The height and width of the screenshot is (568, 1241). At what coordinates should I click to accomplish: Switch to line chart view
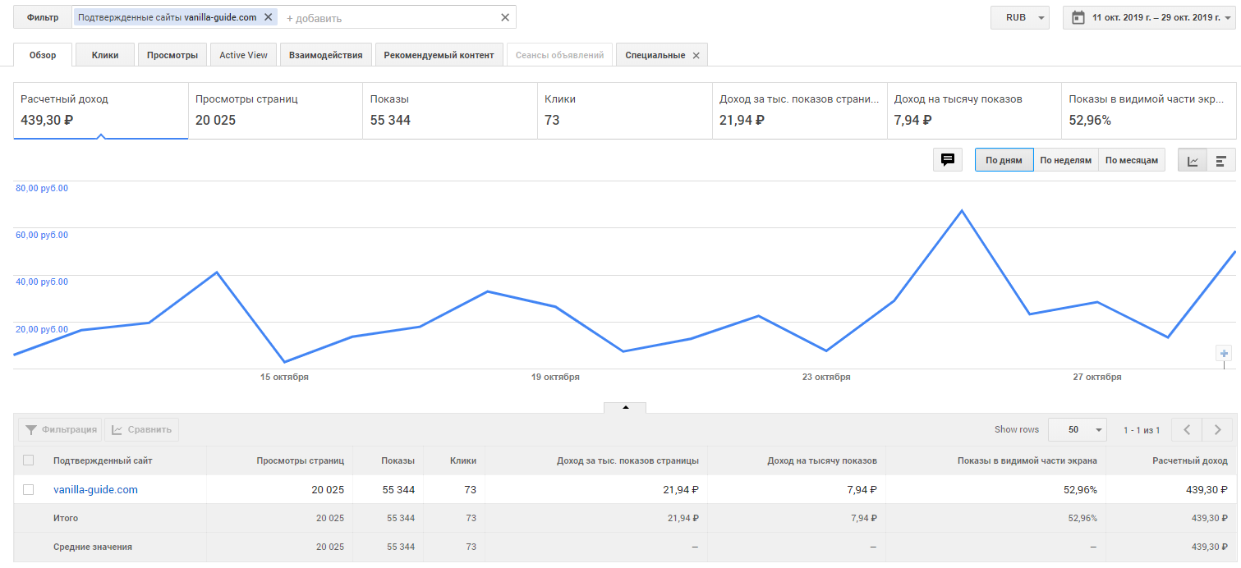coord(1193,160)
